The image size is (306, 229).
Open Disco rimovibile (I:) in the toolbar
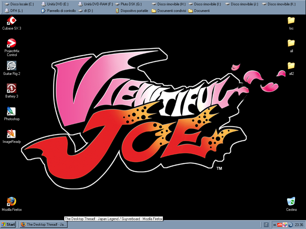204,4
